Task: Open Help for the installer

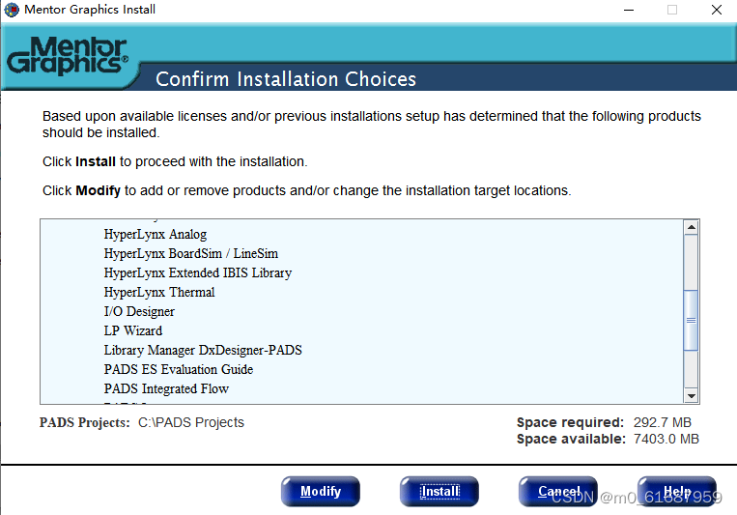Action: pyautogui.click(x=677, y=491)
